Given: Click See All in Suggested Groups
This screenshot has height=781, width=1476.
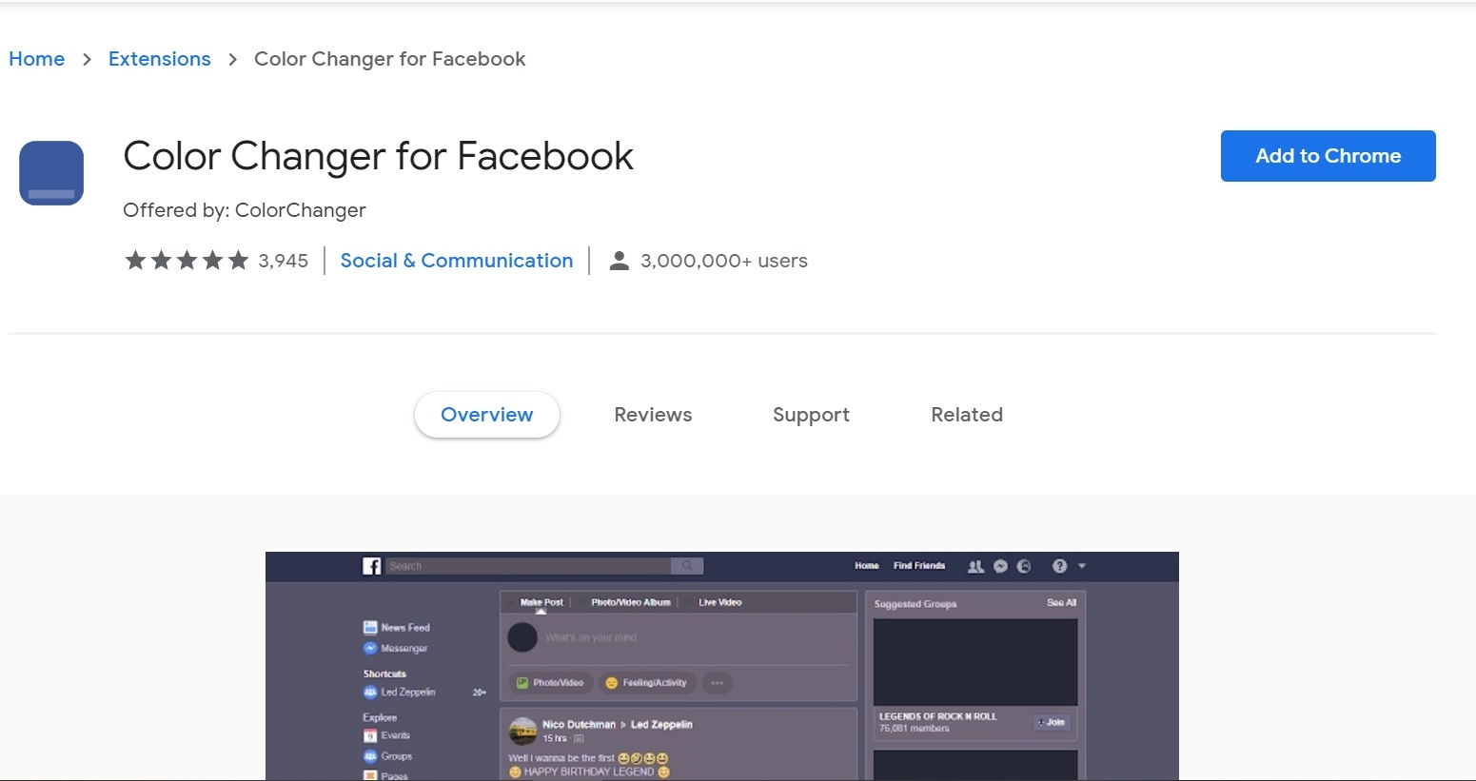Looking at the screenshot, I should [1061, 603].
